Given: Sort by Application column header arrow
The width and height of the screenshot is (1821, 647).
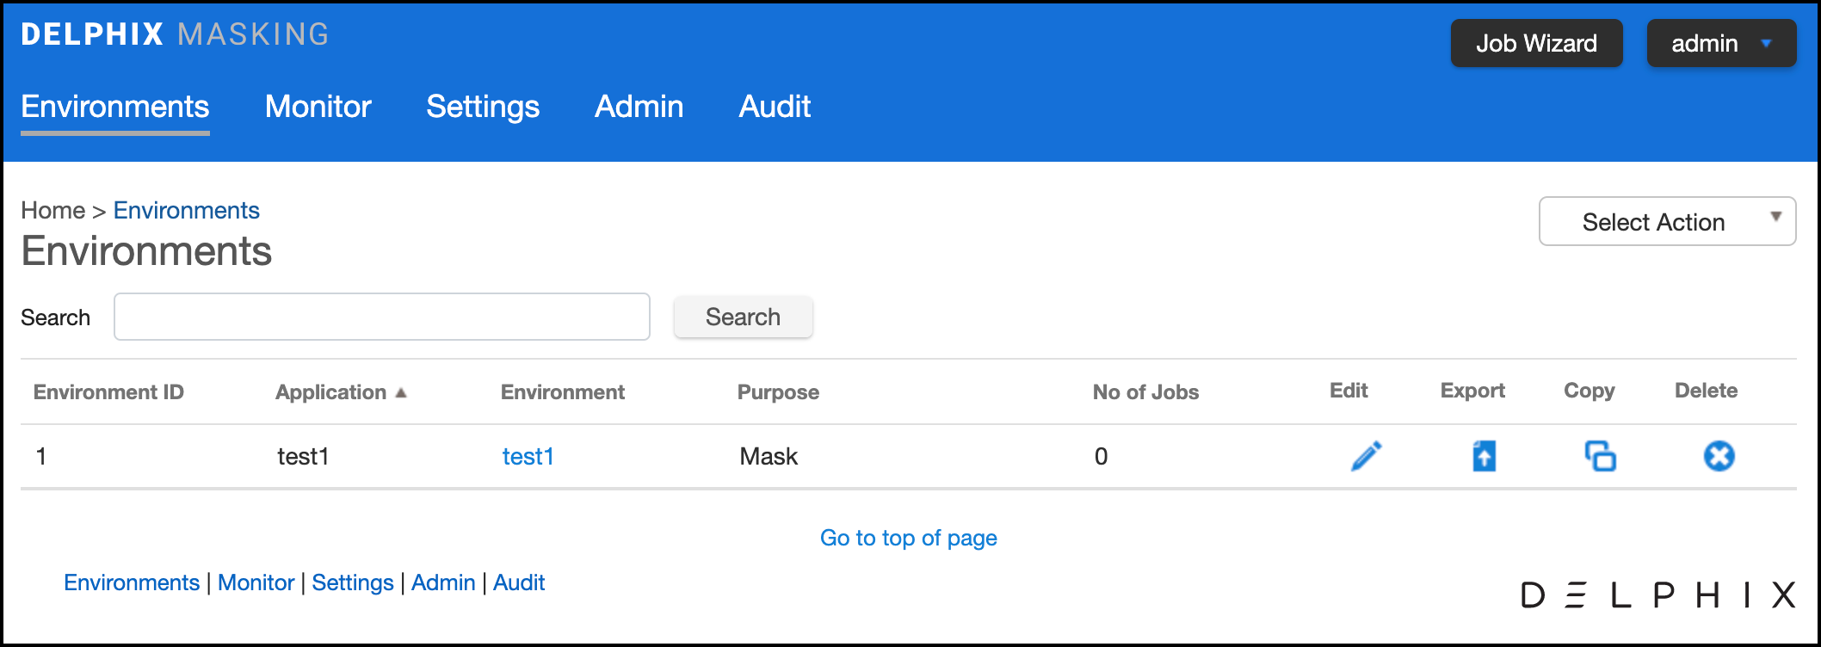Looking at the screenshot, I should [x=401, y=392].
